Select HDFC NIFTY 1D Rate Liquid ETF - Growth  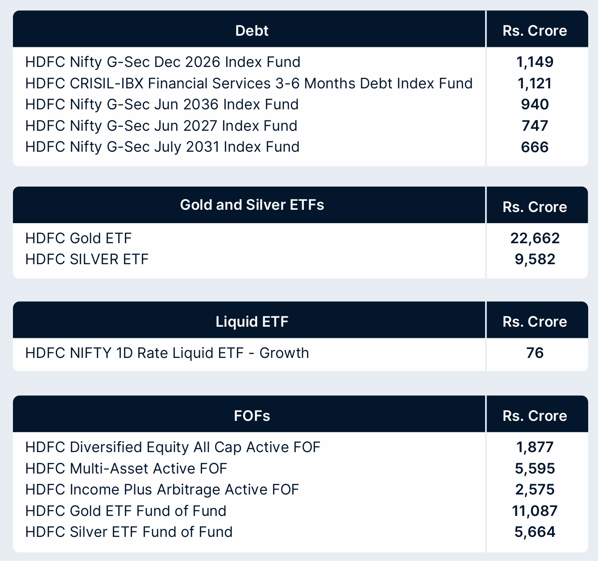pos(167,353)
